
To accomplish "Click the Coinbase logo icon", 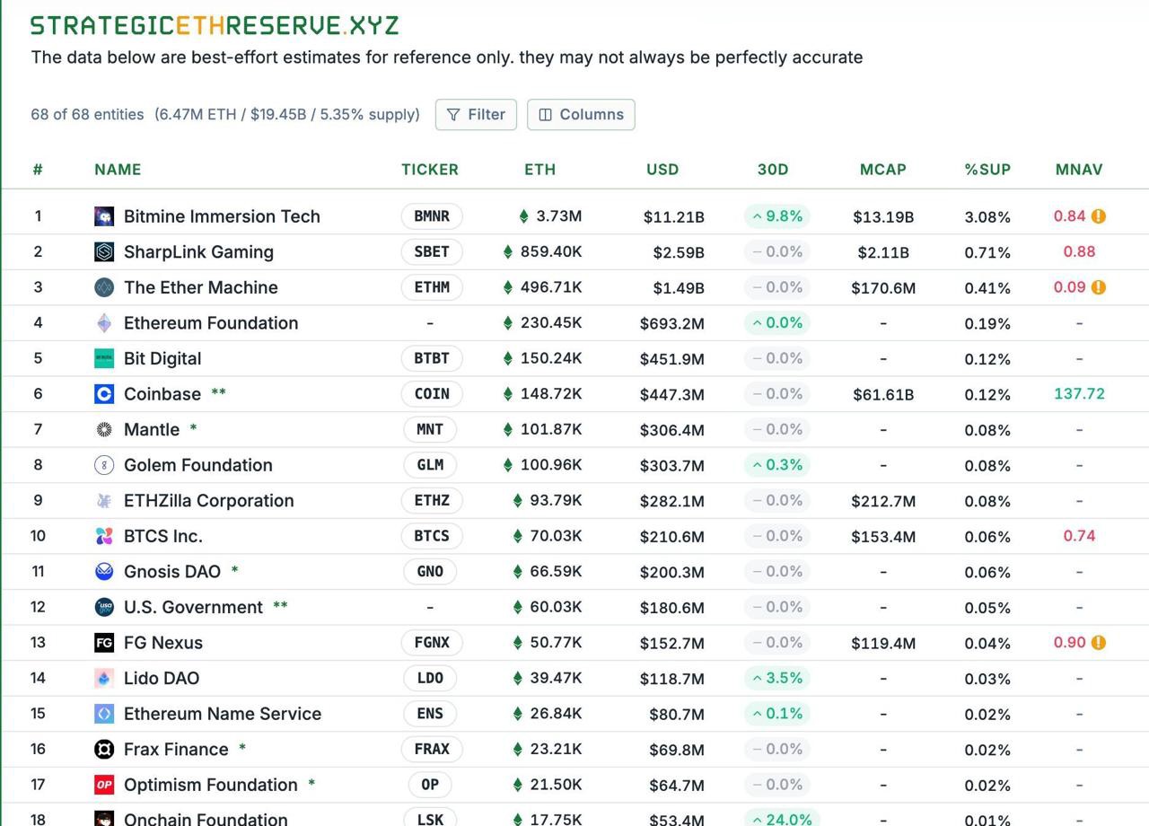I will pos(104,394).
